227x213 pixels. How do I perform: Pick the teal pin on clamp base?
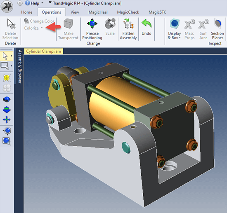[126, 147]
